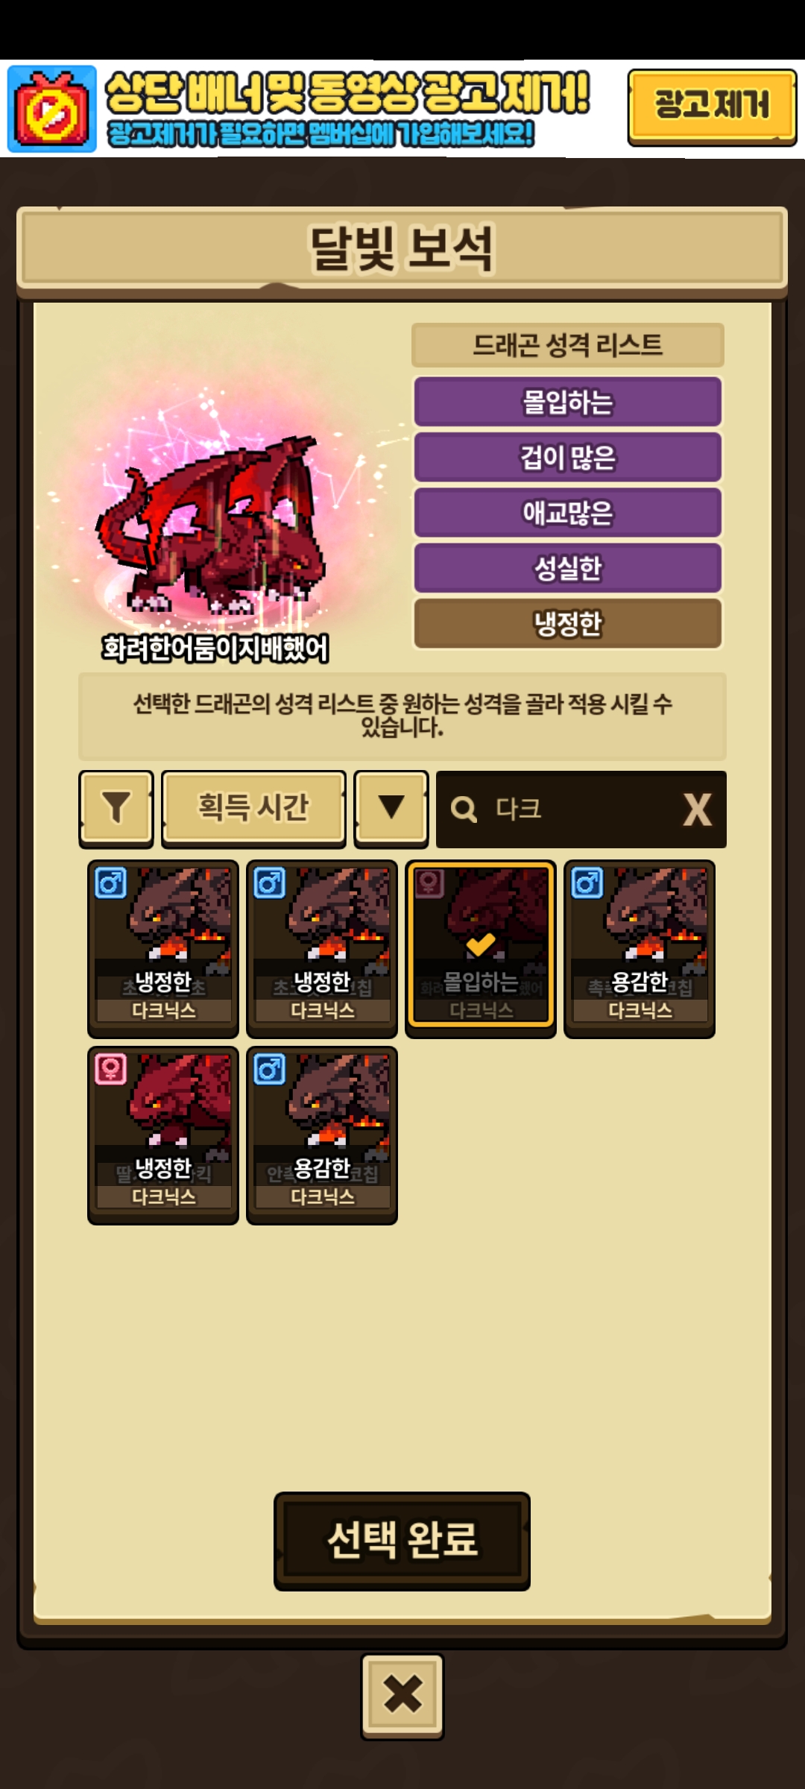Tap the magnifier search icon
The height and width of the screenshot is (1789, 805).
pyautogui.click(x=464, y=810)
